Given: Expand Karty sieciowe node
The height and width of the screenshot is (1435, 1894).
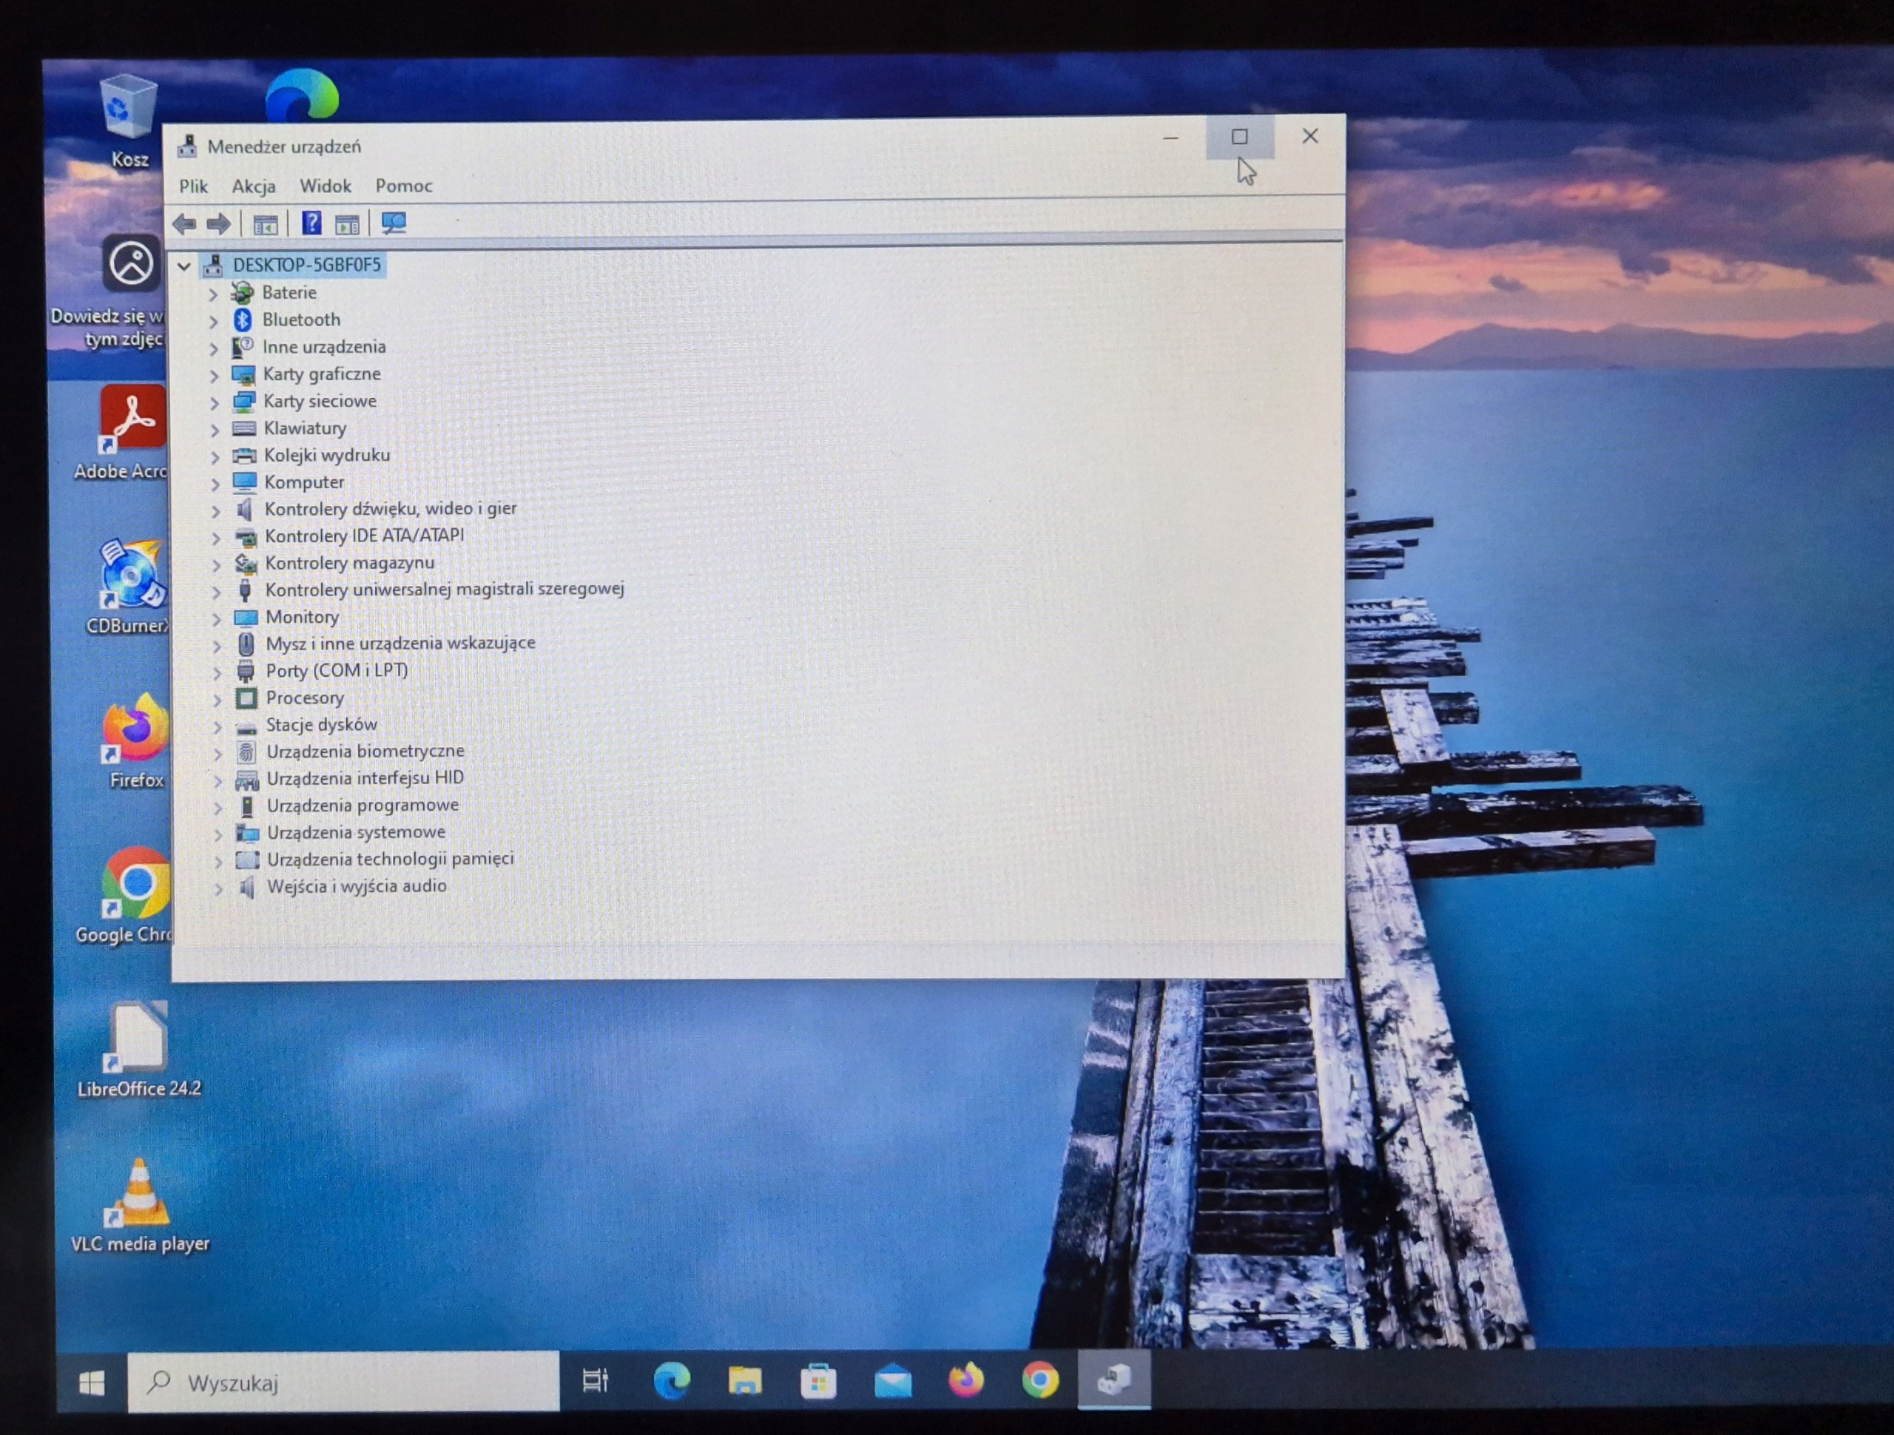Looking at the screenshot, I should (214, 402).
